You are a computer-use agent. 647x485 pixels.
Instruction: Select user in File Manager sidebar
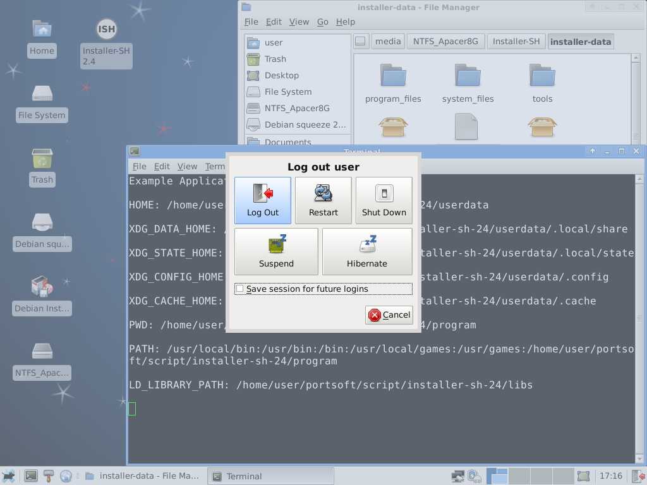[x=297, y=42]
